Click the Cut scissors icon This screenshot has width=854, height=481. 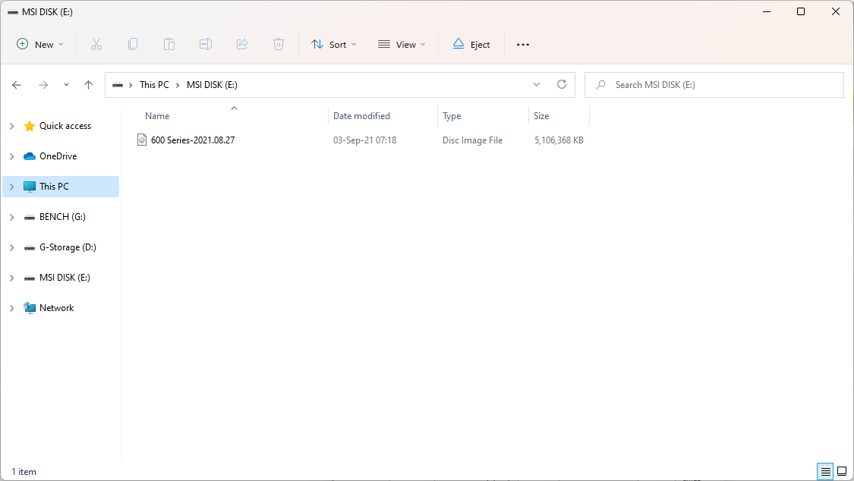pos(96,45)
